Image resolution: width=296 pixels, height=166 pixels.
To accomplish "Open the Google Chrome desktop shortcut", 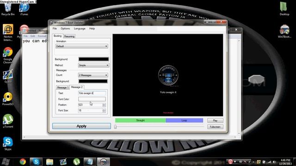I will click(x=8, y=55).
